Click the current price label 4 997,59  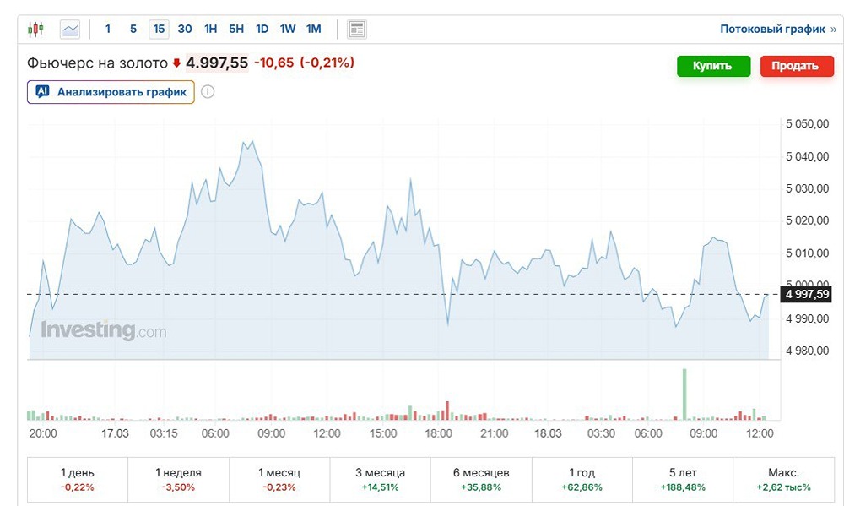806,294
